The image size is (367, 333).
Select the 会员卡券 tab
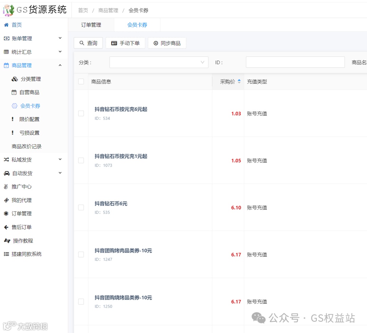(x=137, y=25)
